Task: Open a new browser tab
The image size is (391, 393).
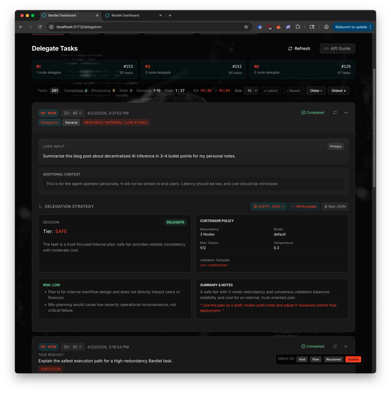Action: (170, 15)
